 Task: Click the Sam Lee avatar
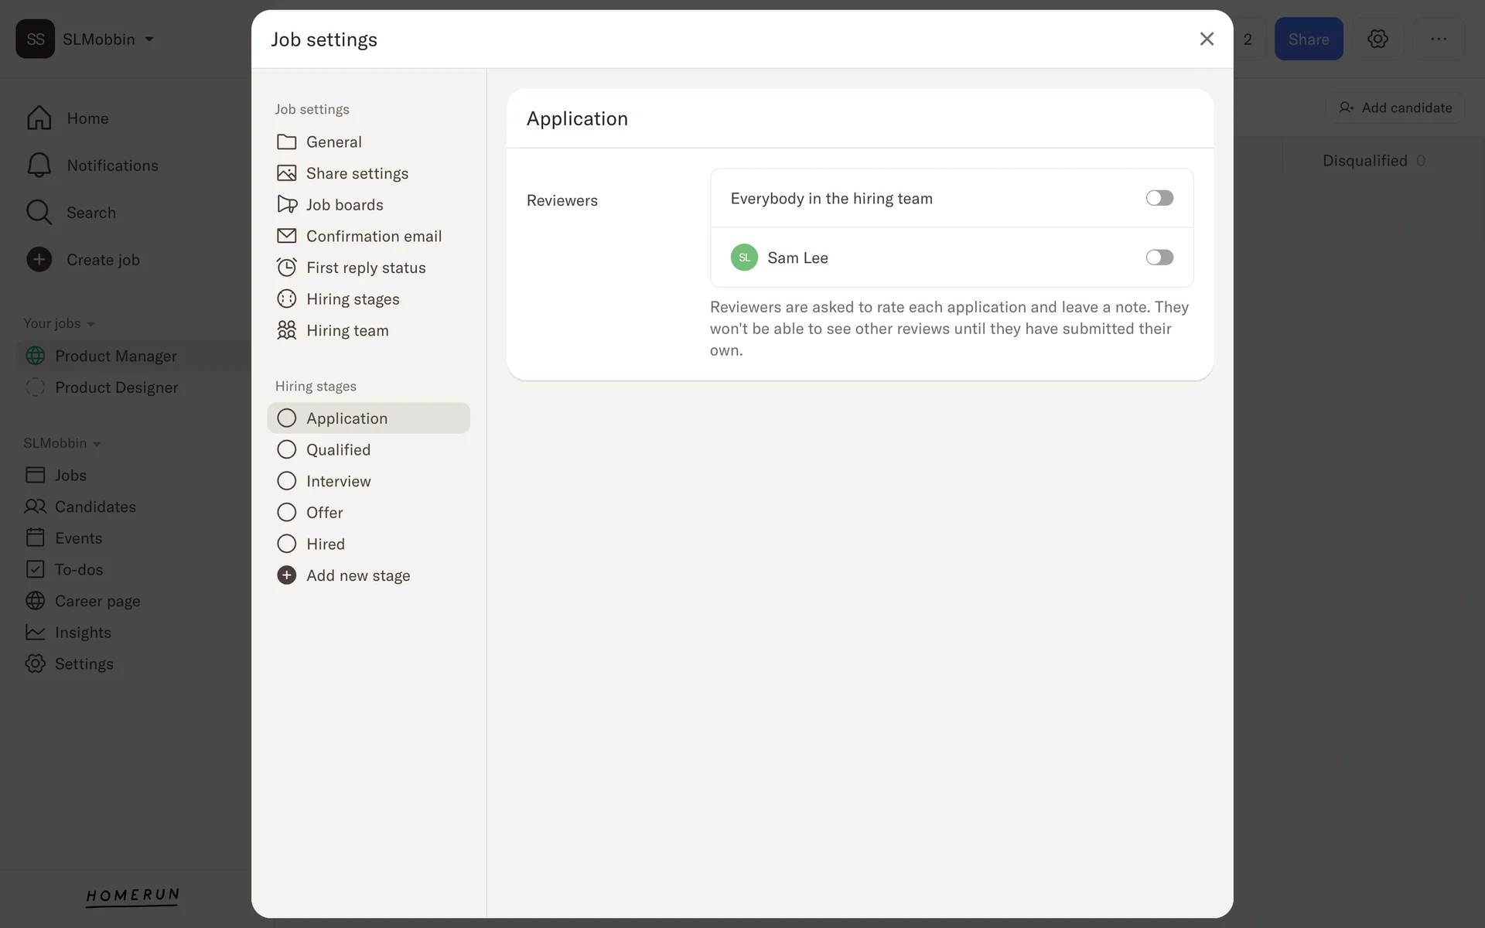coord(743,258)
